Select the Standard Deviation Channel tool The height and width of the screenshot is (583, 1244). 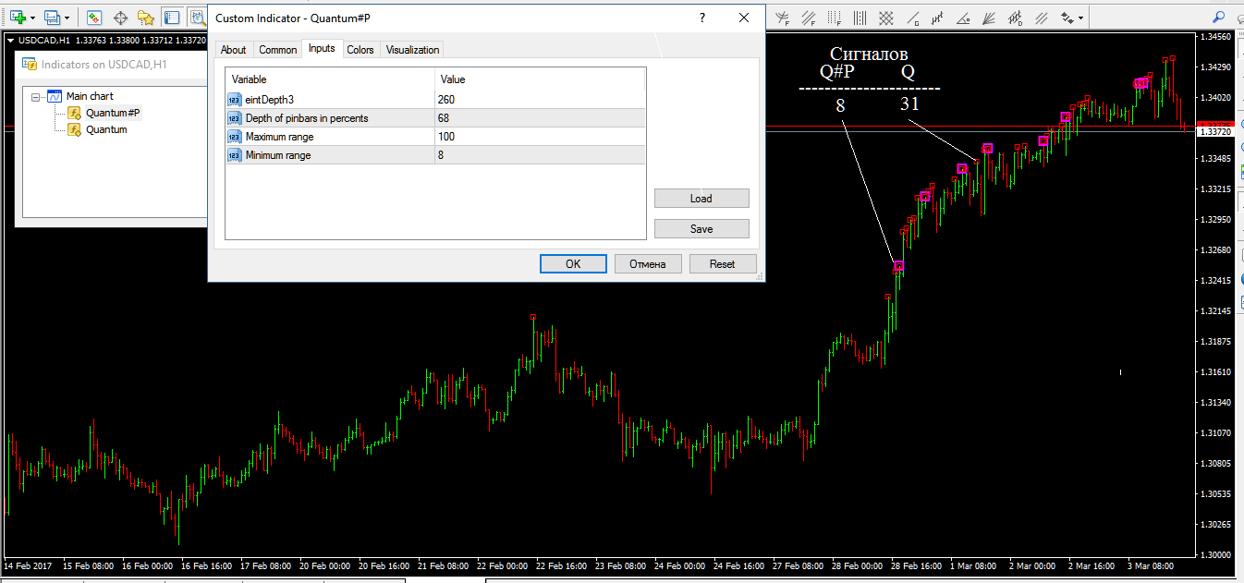1015,18
